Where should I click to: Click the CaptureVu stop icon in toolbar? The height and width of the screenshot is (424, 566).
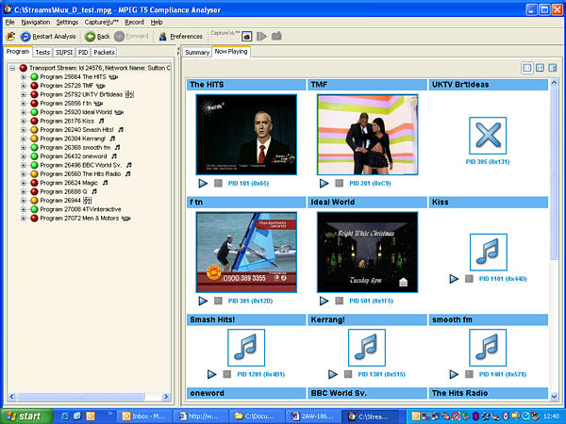pyautogui.click(x=246, y=36)
